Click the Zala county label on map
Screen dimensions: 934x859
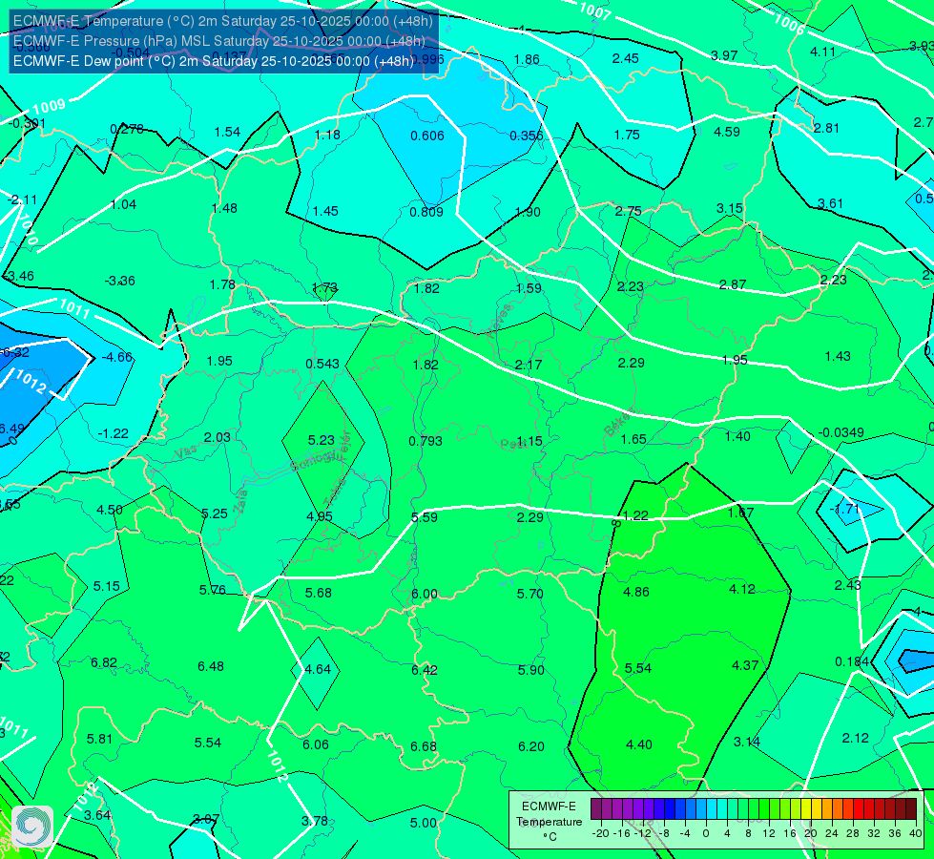[240, 501]
